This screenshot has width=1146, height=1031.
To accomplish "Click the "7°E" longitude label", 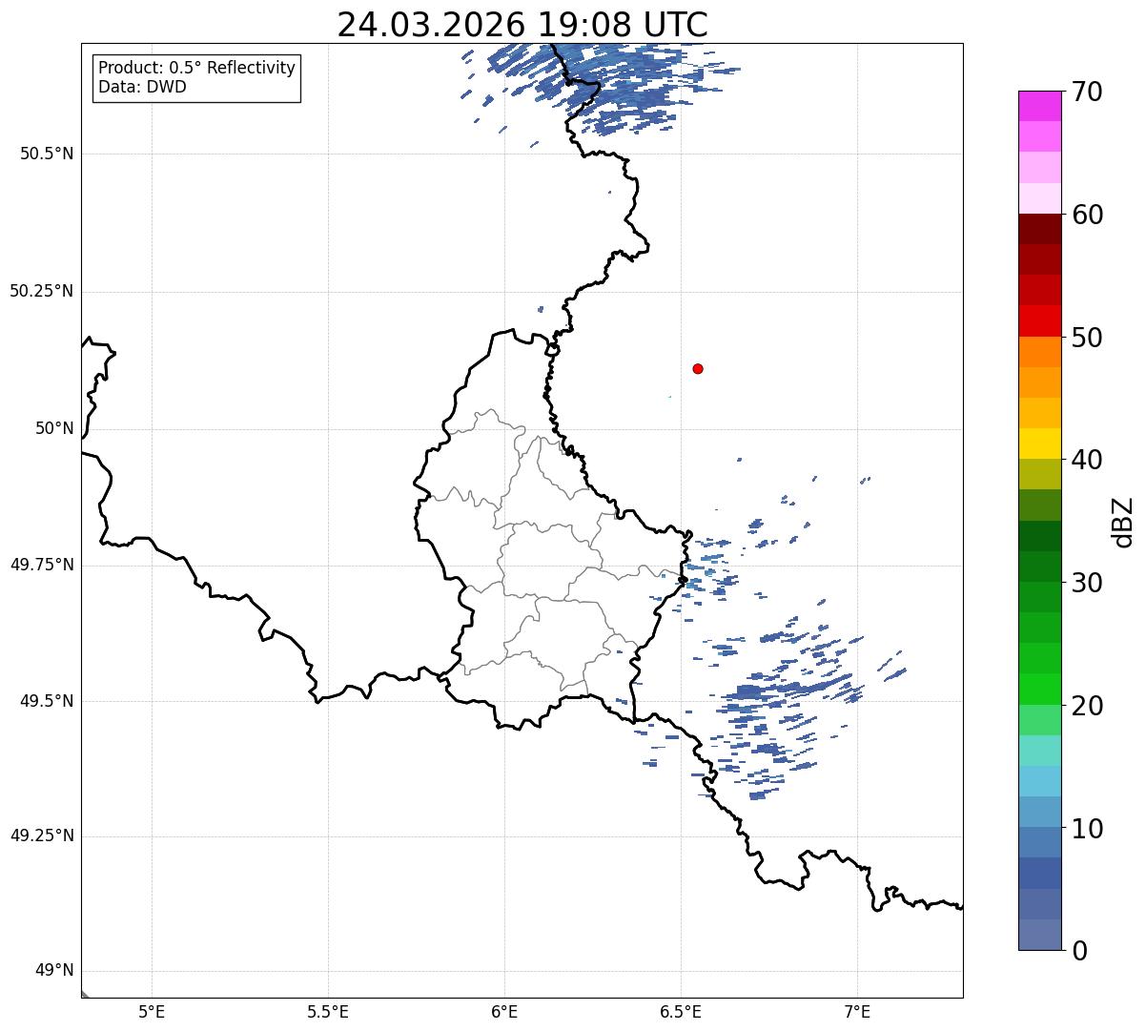I will coord(858,1012).
